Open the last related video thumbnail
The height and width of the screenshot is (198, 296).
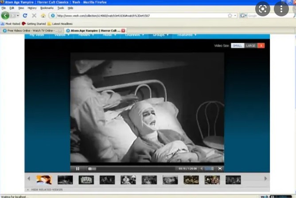coord(233,180)
